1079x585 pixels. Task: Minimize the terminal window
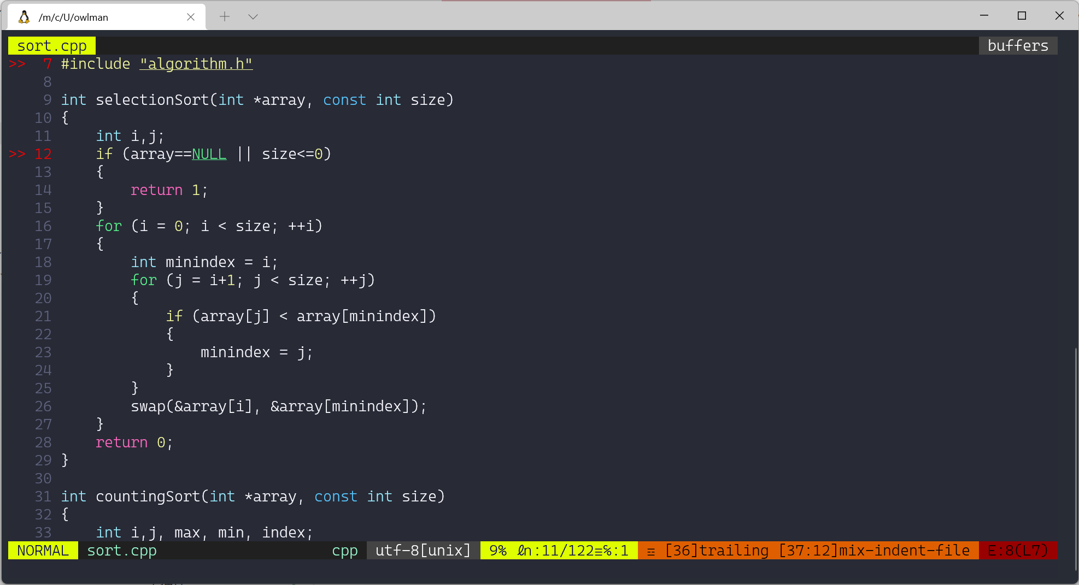coord(984,16)
